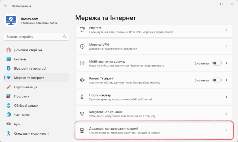
Task: Click the Ethernet monitor icon
Action: [82, 30]
